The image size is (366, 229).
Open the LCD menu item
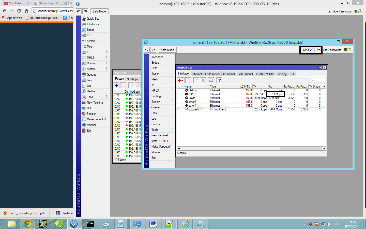coord(89,108)
